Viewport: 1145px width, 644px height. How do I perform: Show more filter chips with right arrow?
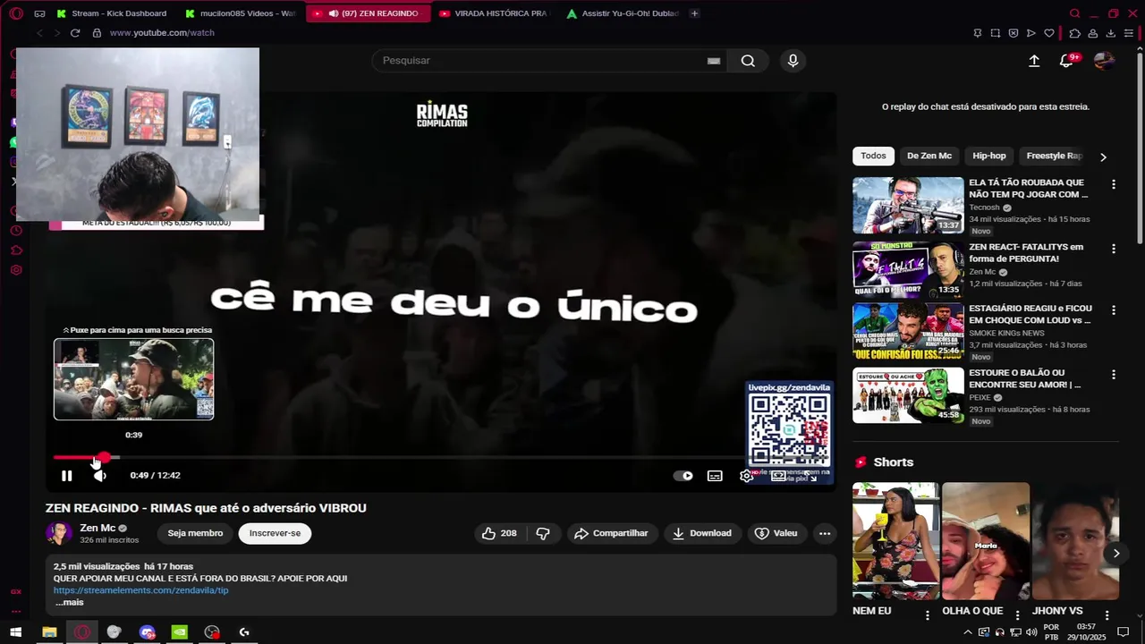(1103, 157)
